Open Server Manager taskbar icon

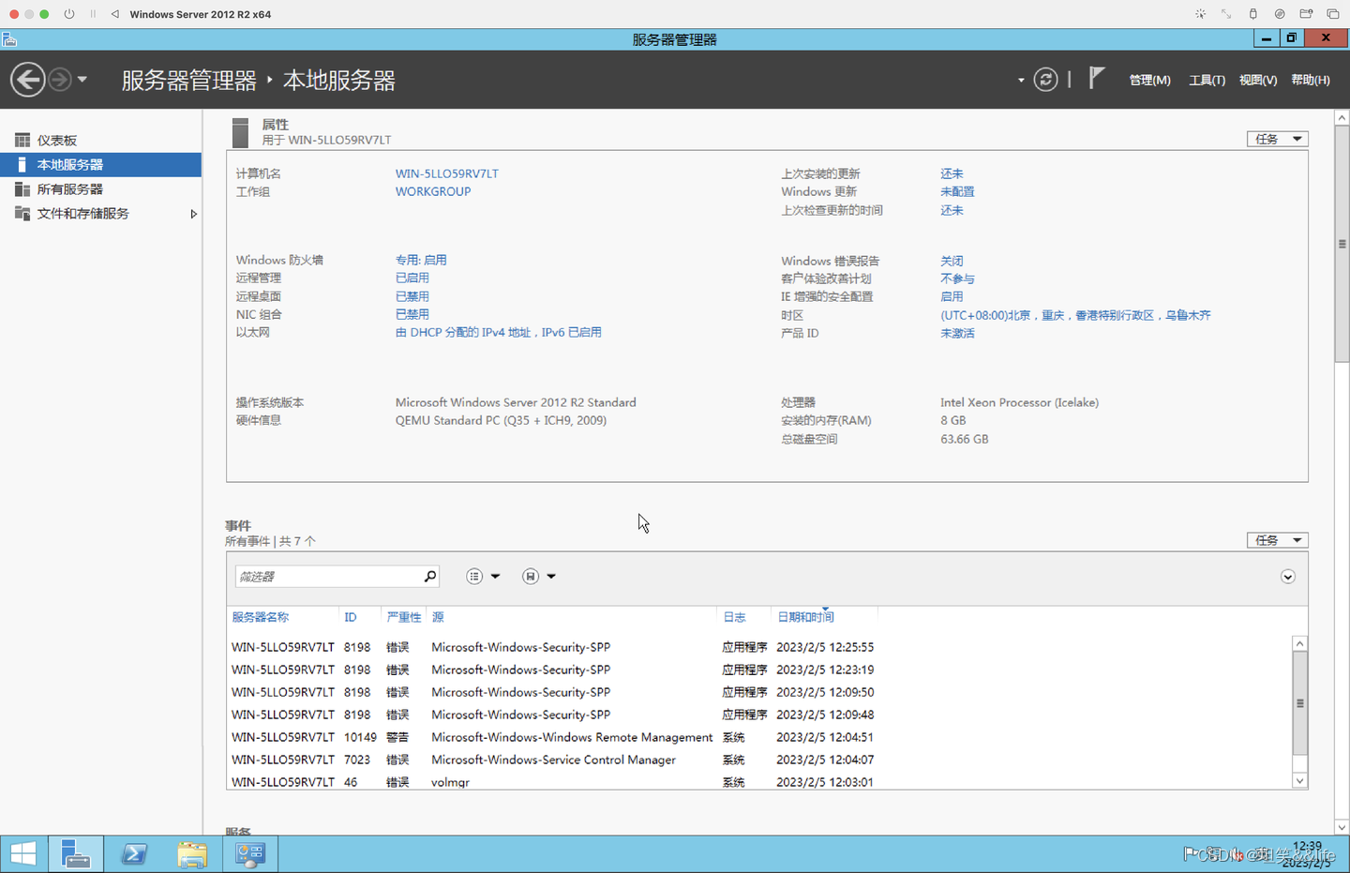point(76,854)
